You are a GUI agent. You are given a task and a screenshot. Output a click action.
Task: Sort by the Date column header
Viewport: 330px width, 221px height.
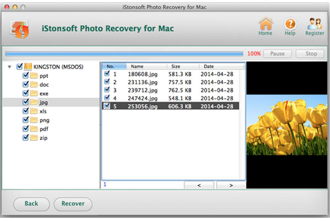tap(222, 66)
